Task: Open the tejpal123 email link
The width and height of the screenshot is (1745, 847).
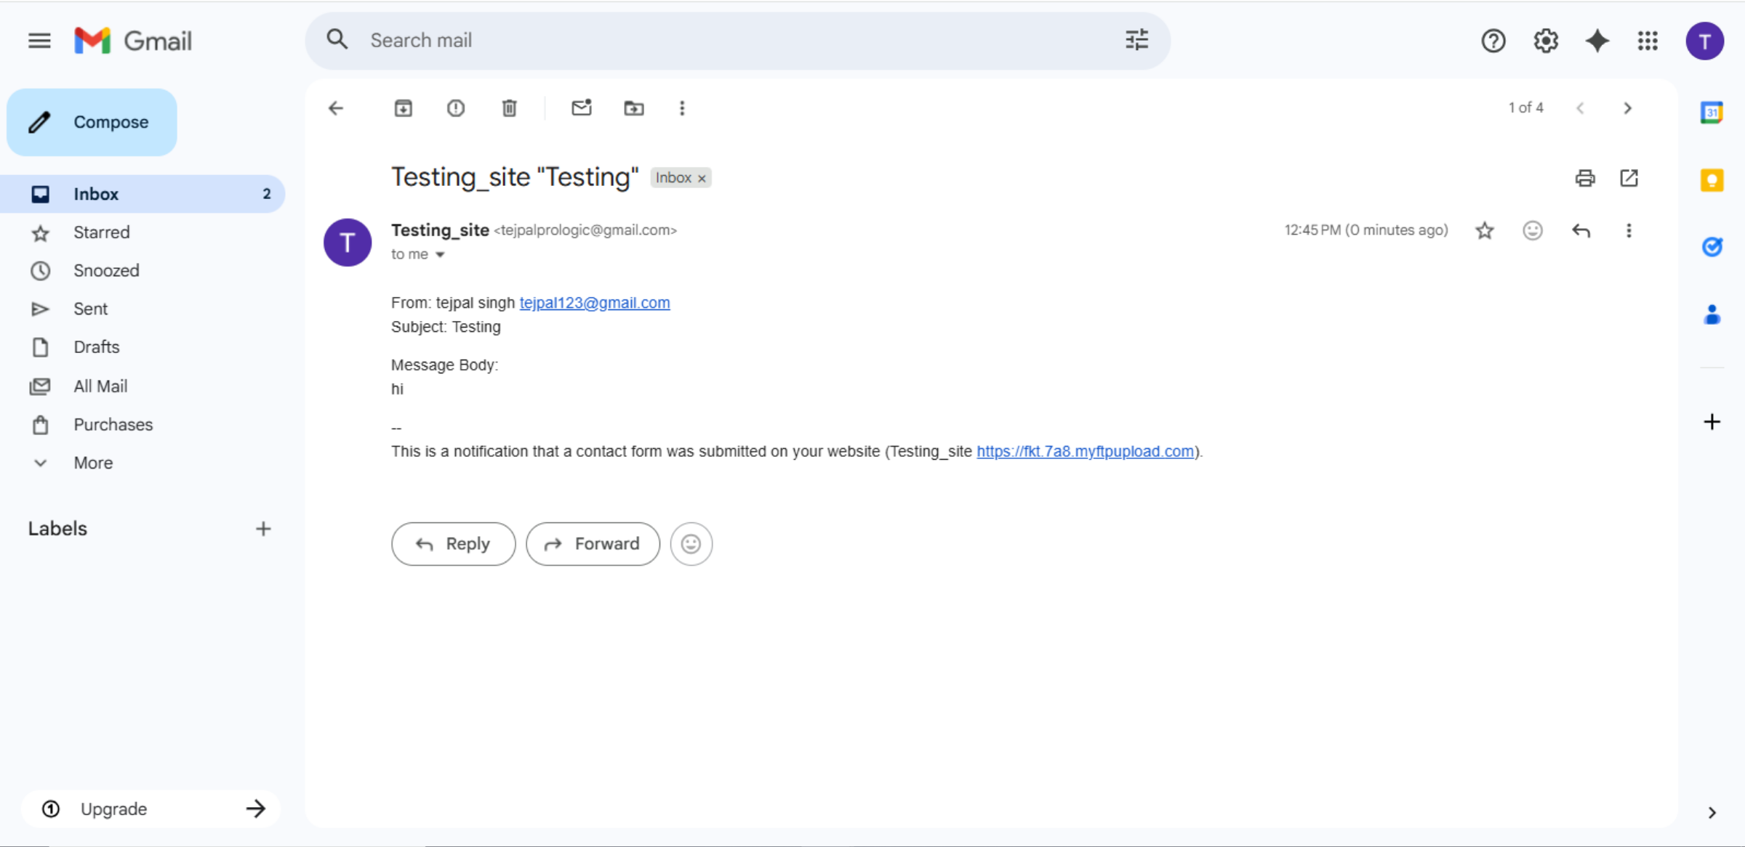Action: [x=595, y=303]
